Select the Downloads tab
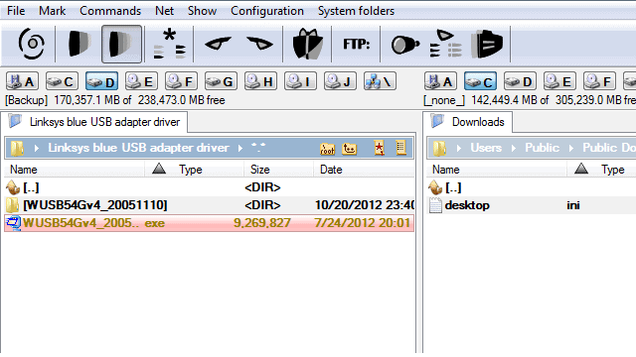This screenshot has height=357, width=636. [x=468, y=122]
